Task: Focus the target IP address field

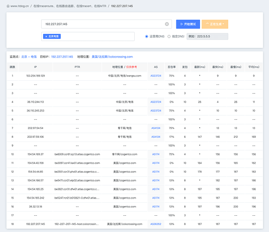Action: [106, 24]
